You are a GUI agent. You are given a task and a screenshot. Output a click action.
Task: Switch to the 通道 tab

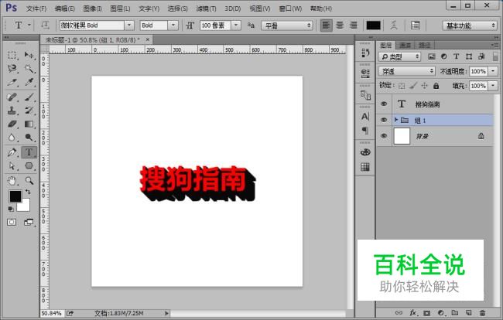405,45
